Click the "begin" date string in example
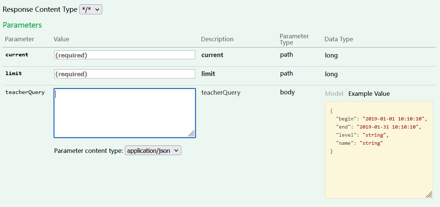 pos(394,119)
